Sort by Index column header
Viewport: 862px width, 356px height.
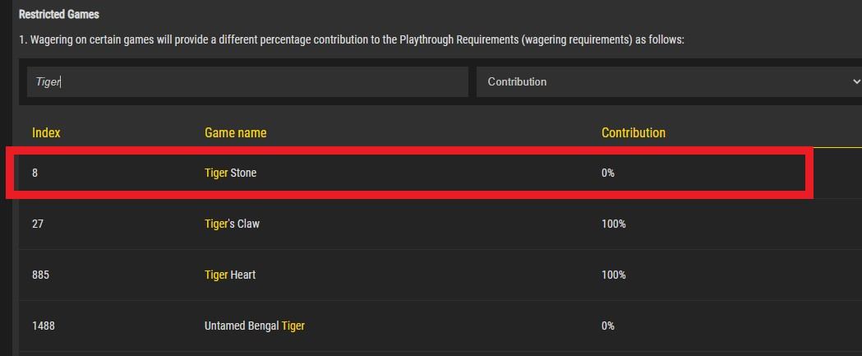point(46,132)
